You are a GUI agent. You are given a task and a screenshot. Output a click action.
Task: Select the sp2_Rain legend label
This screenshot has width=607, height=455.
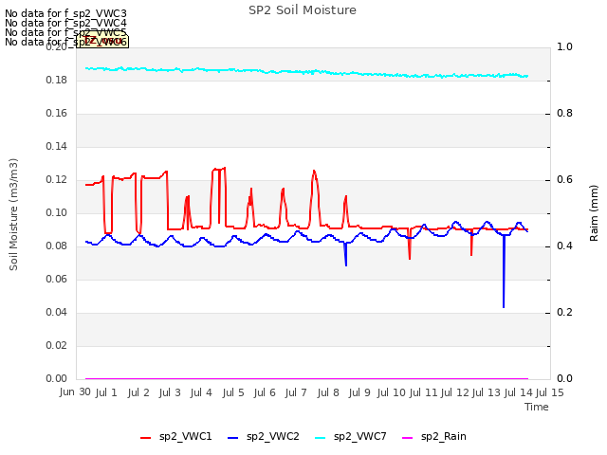[x=444, y=436]
